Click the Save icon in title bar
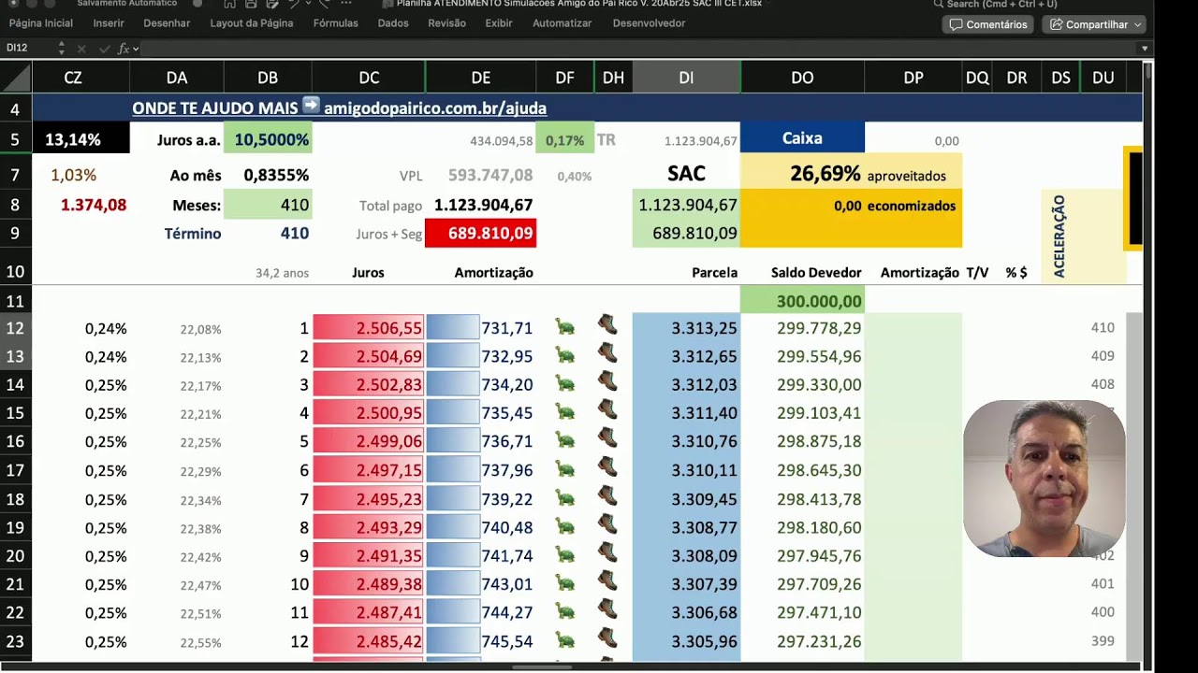This screenshot has width=1198, height=673. [251, 4]
